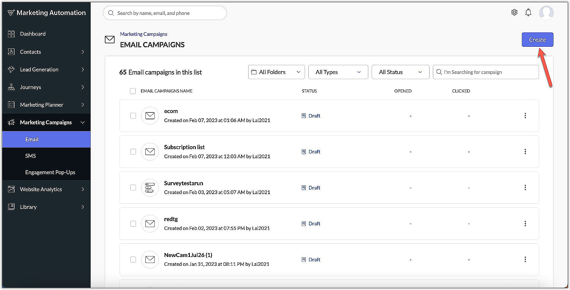Click the I'm Searching for campaign field
Image resolution: width=570 pixels, height=290 pixels.
click(486, 72)
